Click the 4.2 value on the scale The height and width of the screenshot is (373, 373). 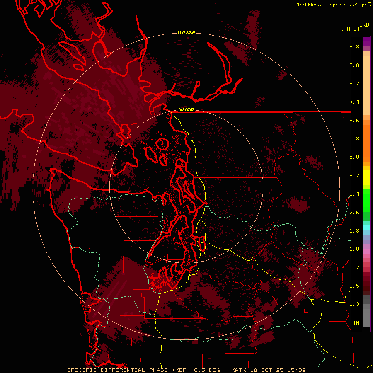pos(354,176)
